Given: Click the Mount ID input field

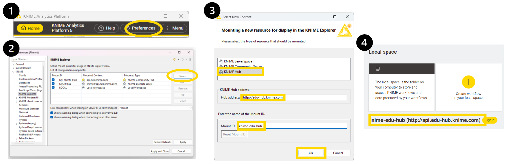Looking at the screenshot, I should [292, 126].
